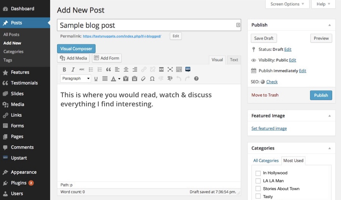Image resolution: width=341 pixels, height=200 pixels.
Task: Open Tags under Posts menu
Action: click(x=8, y=60)
